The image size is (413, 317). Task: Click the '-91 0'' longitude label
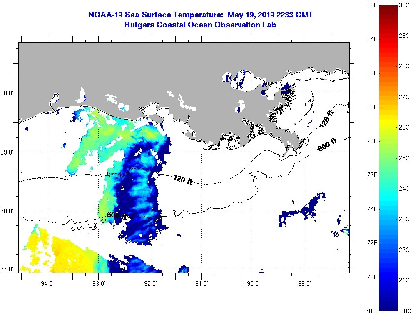click(x=201, y=284)
